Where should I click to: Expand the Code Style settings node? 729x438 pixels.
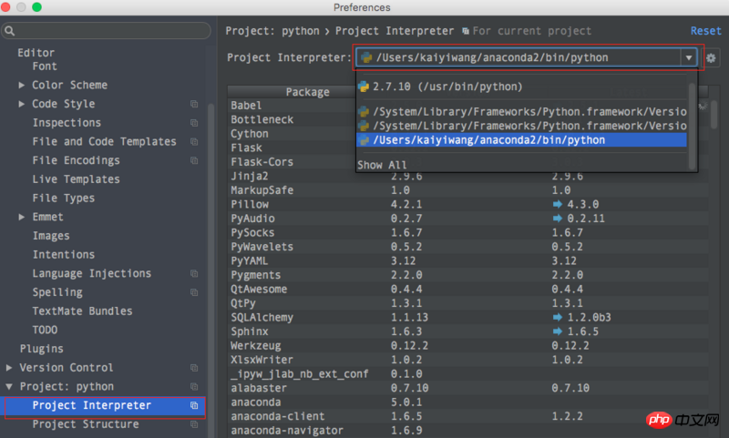tap(22, 104)
